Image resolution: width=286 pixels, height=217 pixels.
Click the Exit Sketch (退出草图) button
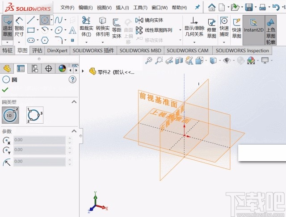pyautogui.click(x=8, y=27)
